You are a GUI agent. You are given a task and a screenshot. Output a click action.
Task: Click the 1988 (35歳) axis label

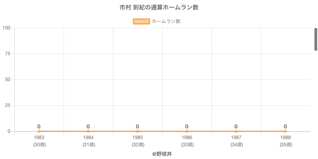(x=285, y=141)
